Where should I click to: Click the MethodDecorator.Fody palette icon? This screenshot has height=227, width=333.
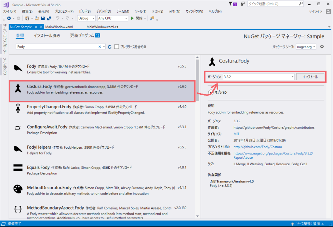tap(18, 189)
